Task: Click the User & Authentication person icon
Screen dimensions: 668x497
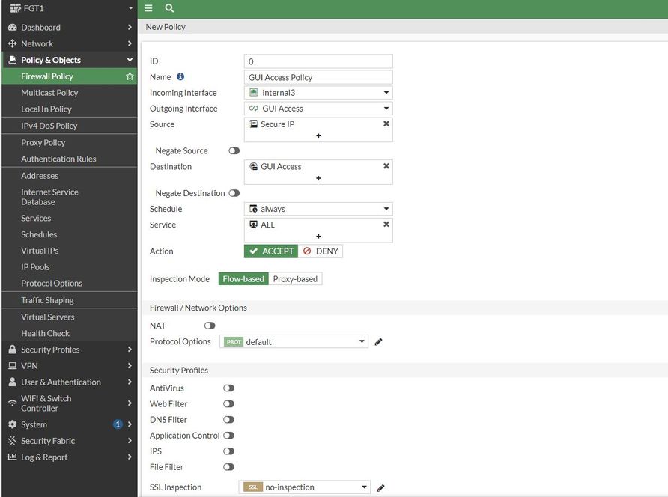Action: [x=12, y=382]
